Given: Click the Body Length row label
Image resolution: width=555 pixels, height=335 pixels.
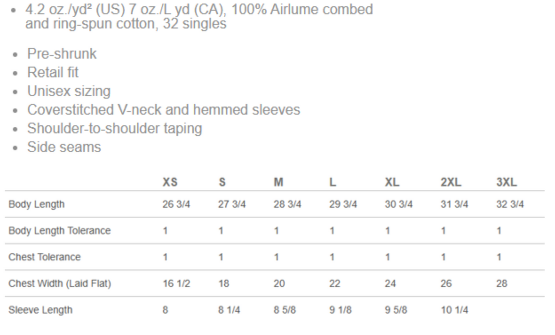Looking at the screenshot, I should point(37,204).
